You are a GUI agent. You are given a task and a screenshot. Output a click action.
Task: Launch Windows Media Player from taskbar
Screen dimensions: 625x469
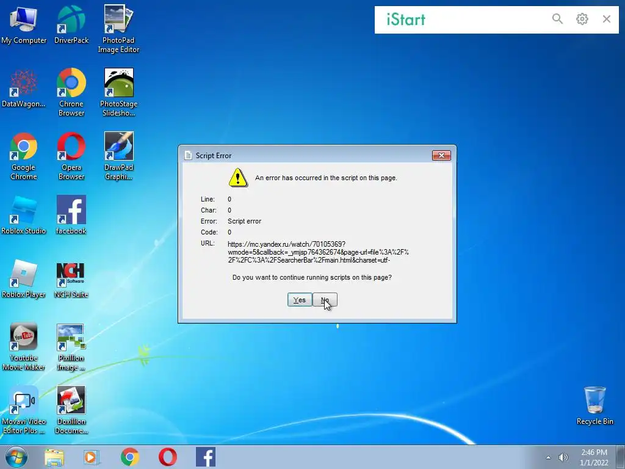coord(92,457)
